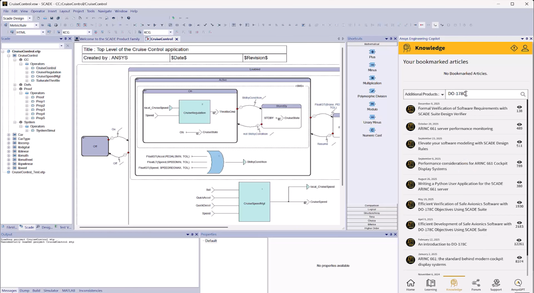This screenshot has height=293, width=534.
Task: Pin the Scade panel
Action: tap(66, 39)
